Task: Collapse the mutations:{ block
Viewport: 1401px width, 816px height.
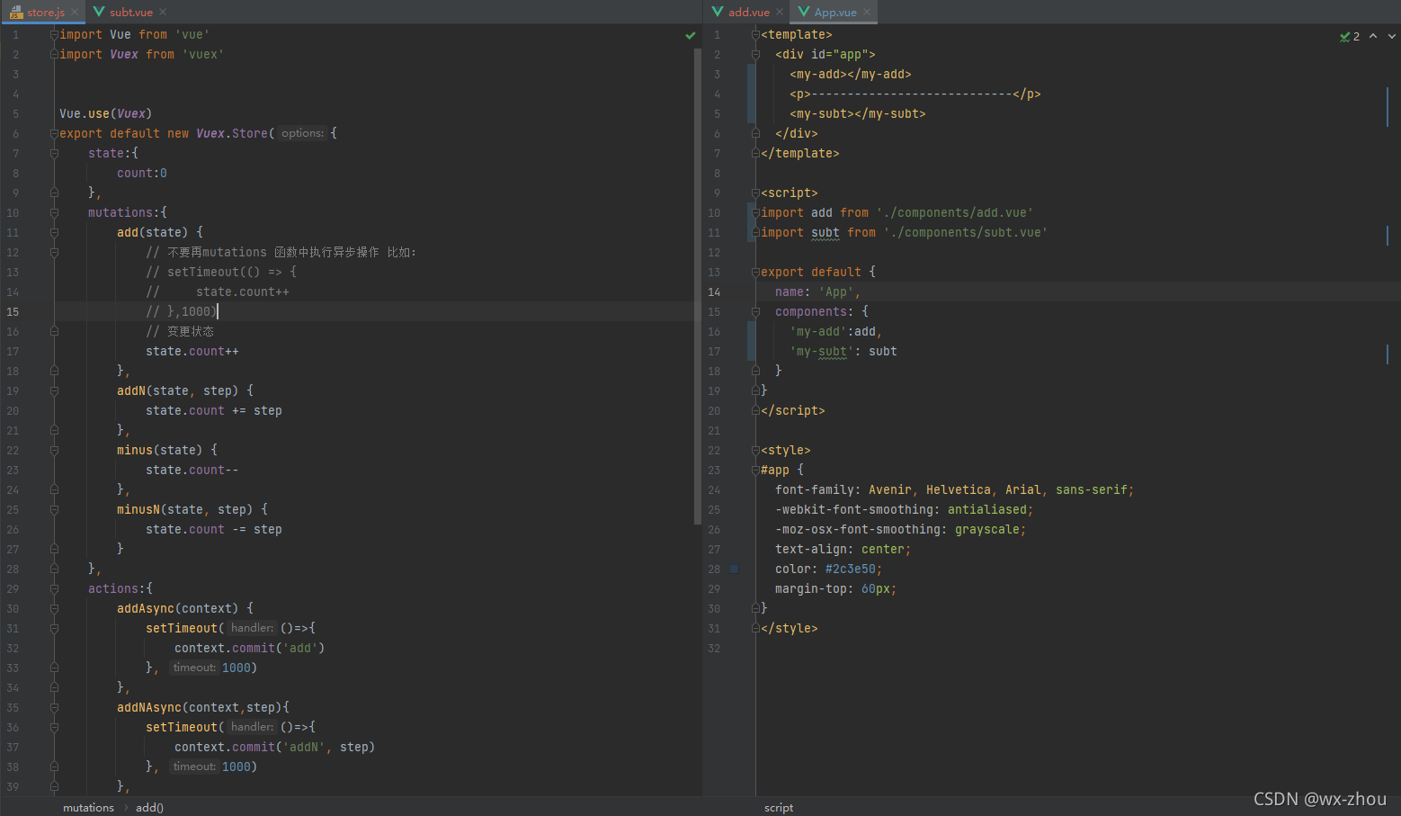Action: [x=54, y=212]
